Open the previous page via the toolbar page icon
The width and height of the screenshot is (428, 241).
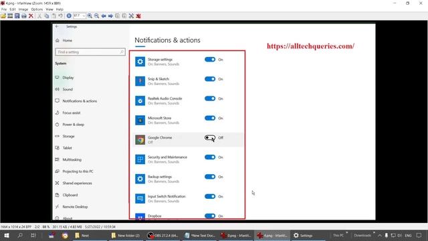pos(118,16)
